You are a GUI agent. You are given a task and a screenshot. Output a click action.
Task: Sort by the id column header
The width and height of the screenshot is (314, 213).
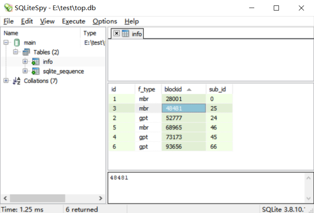122,89
